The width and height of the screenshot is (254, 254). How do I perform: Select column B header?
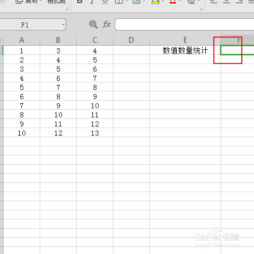coord(58,40)
